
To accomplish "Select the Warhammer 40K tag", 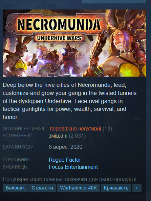I will [79, 188].
